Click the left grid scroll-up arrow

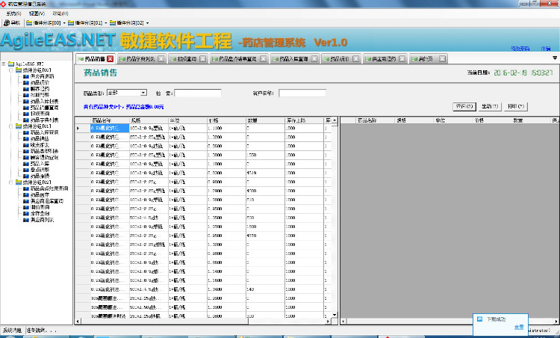point(335,120)
